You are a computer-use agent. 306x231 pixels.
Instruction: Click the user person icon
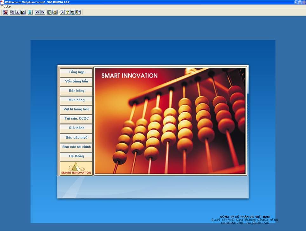click(x=73, y=12)
